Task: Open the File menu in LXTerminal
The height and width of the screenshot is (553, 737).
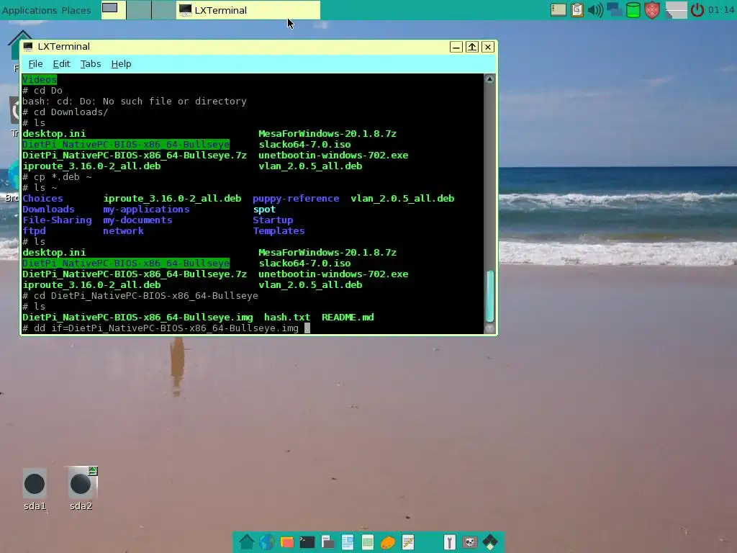Action: pyautogui.click(x=35, y=64)
